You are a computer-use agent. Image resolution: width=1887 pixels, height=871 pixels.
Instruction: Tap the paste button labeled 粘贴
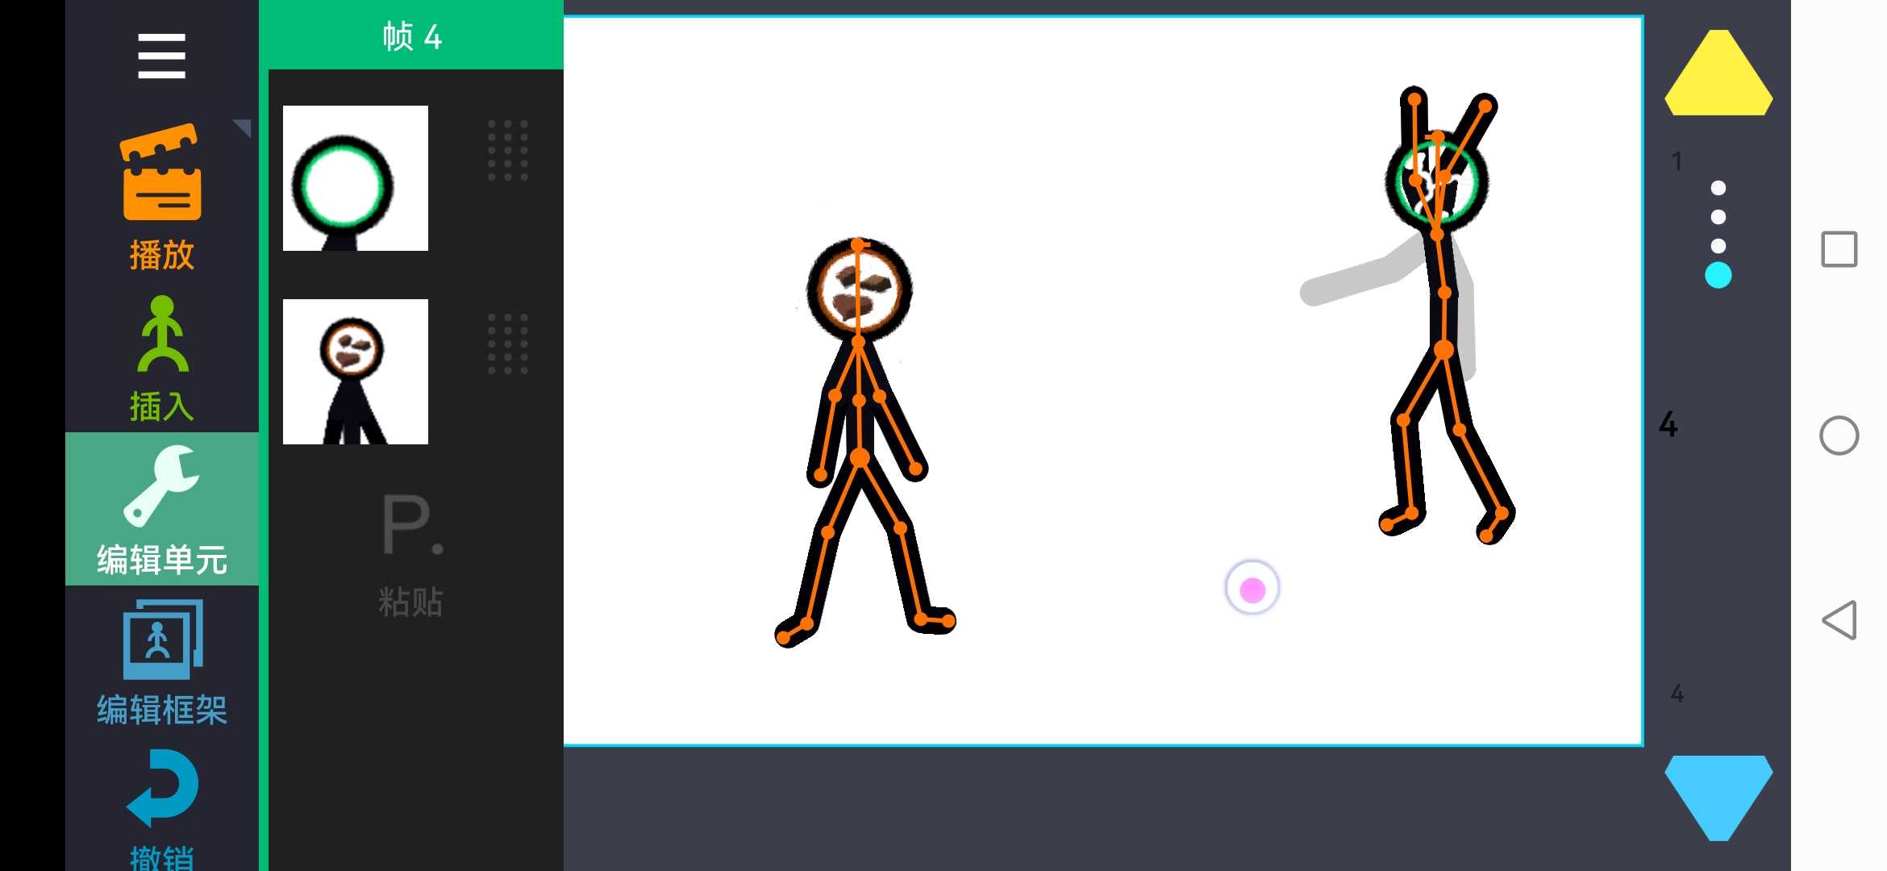tap(411, 556)
